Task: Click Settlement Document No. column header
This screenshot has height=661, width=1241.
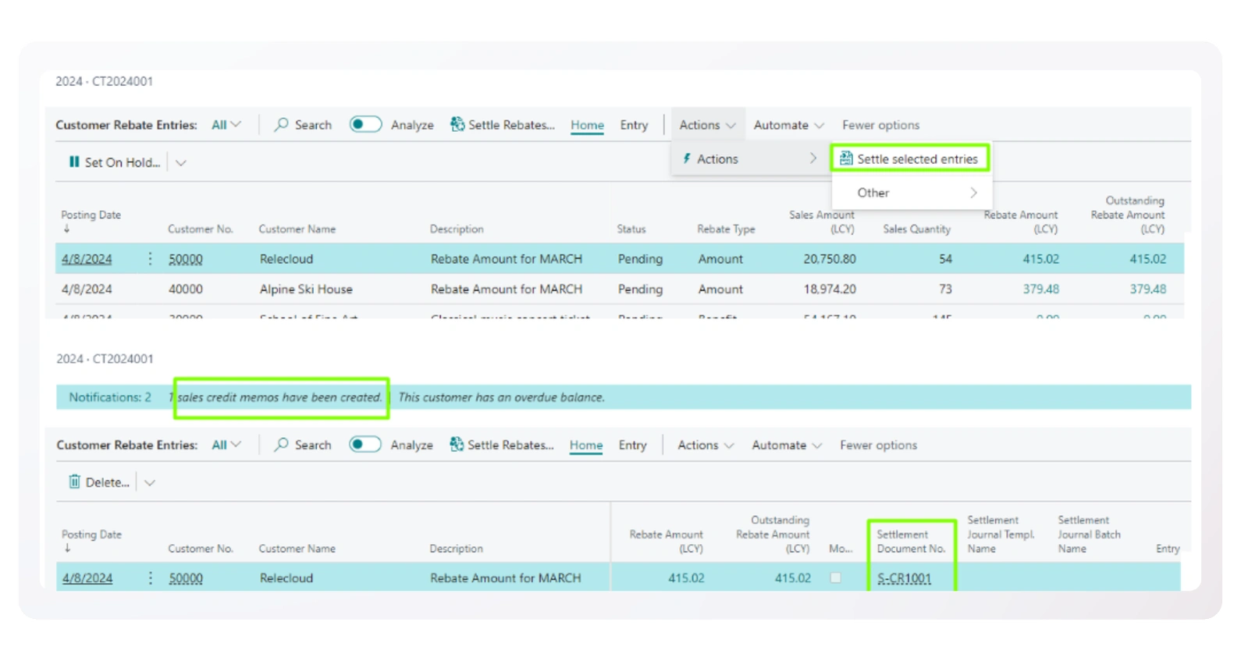Action: [910, 542]
